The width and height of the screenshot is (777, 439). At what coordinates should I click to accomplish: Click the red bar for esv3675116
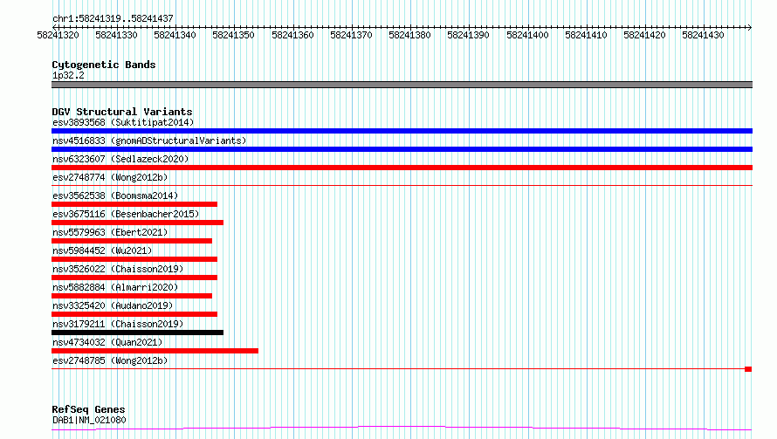coord(137,223)
